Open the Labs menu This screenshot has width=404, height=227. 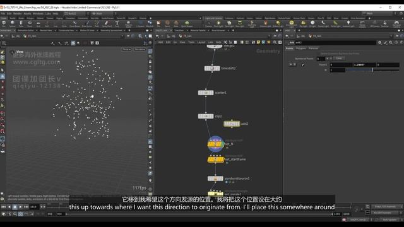48,13
